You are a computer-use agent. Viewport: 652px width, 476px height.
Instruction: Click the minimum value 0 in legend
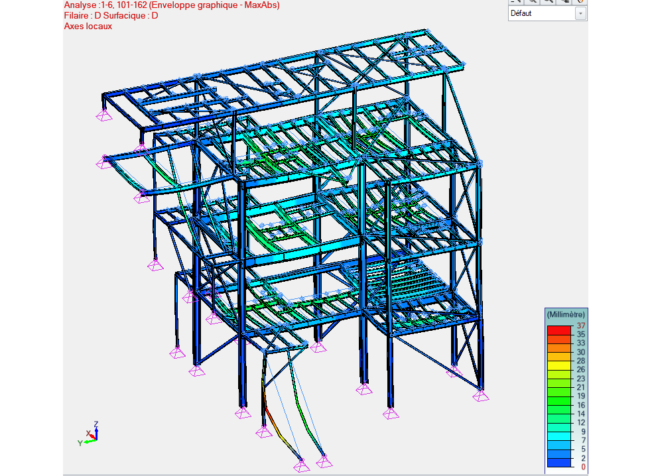pos(583,467)
